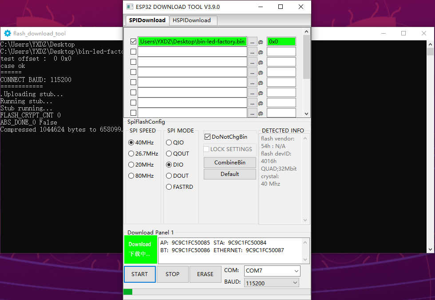Switch to the SPIDownload tab

click(147, 20)
